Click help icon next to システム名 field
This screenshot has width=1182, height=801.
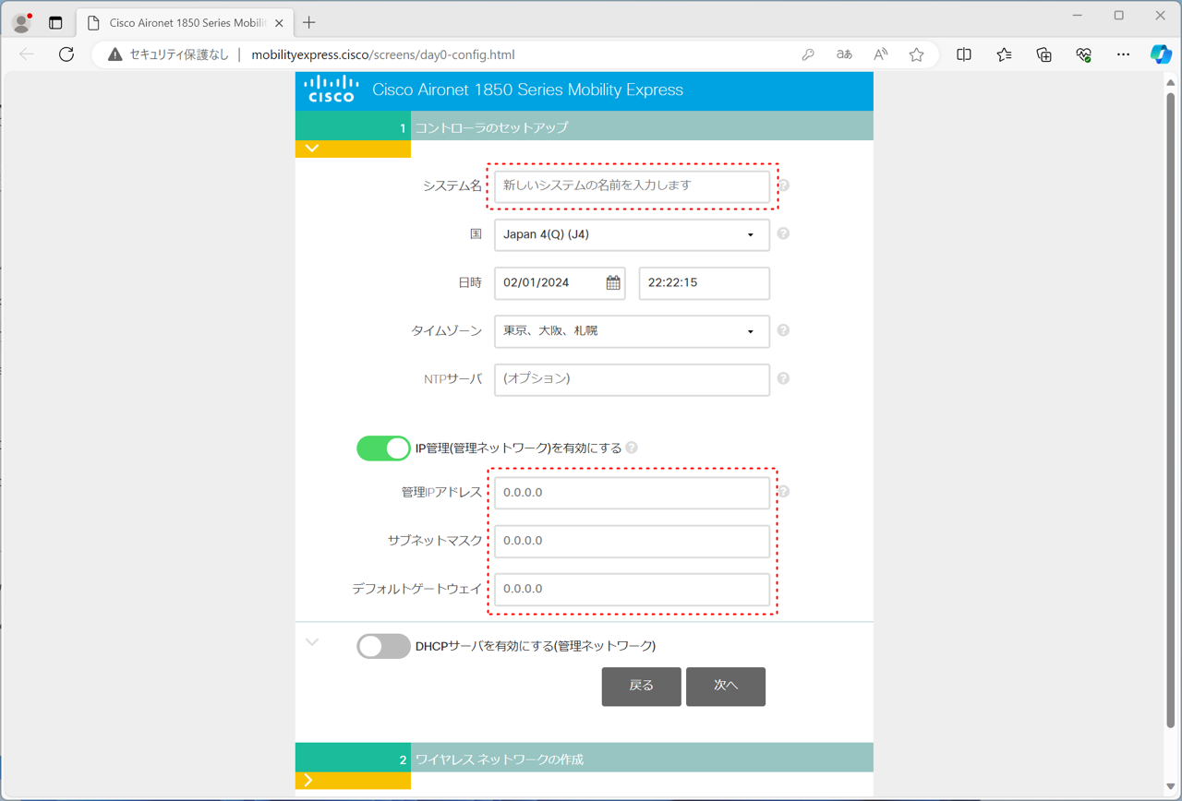783,185
